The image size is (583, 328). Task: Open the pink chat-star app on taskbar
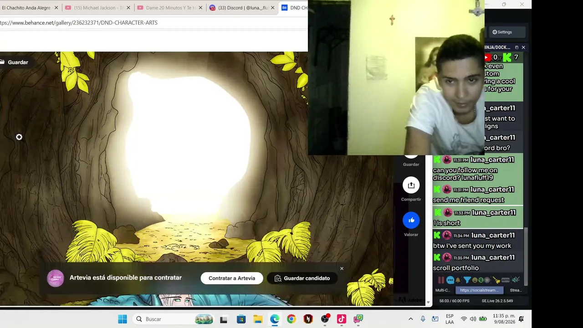358,319
